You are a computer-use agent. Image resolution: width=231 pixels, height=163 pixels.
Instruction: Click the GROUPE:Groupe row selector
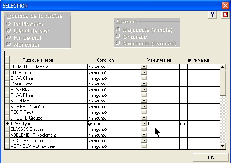point(7,118)
